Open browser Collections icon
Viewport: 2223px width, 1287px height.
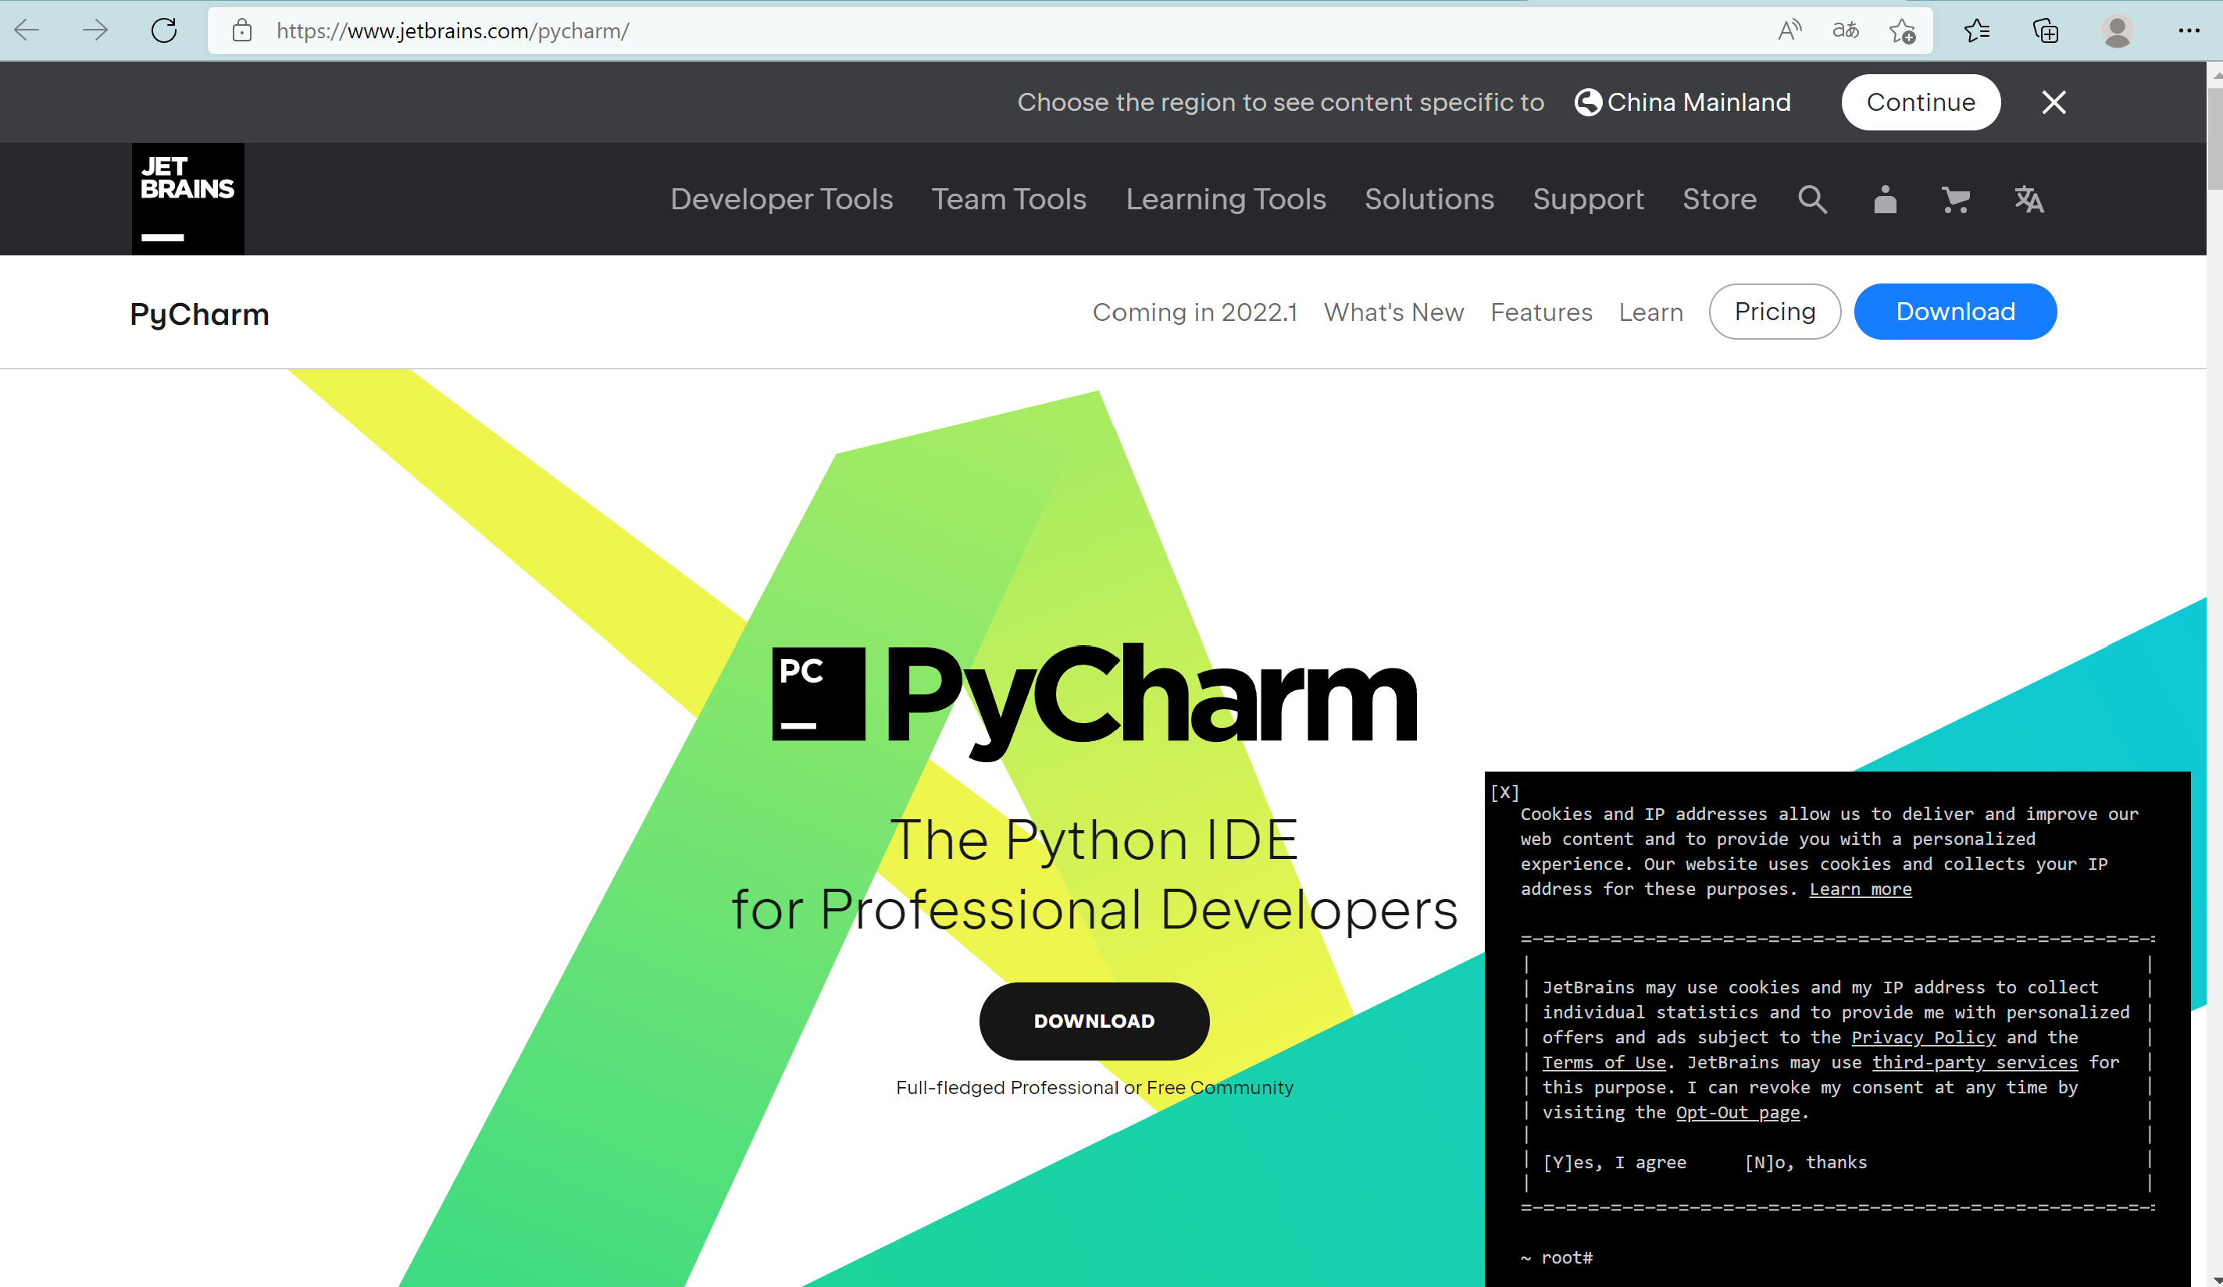click(x=2045, y=31)
